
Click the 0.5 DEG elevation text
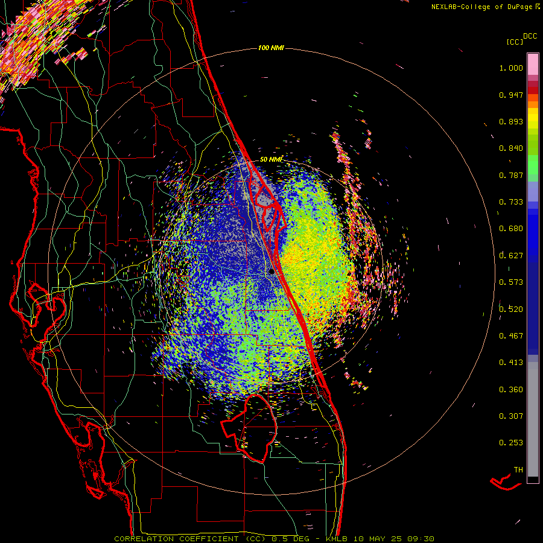point(290,539)
